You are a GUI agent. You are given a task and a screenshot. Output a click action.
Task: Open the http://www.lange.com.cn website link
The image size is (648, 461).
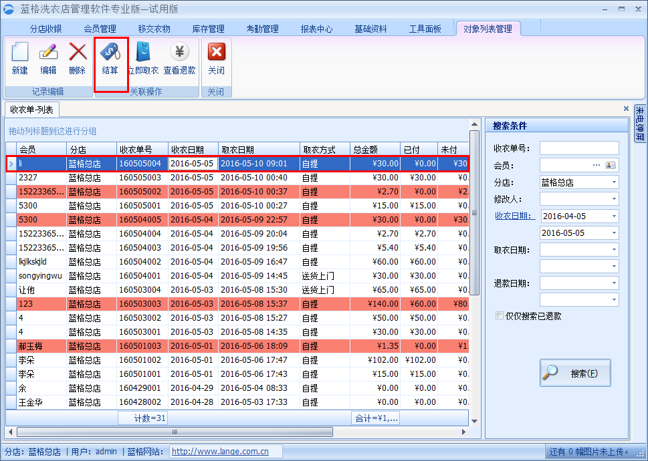click(x=220, y=452)
